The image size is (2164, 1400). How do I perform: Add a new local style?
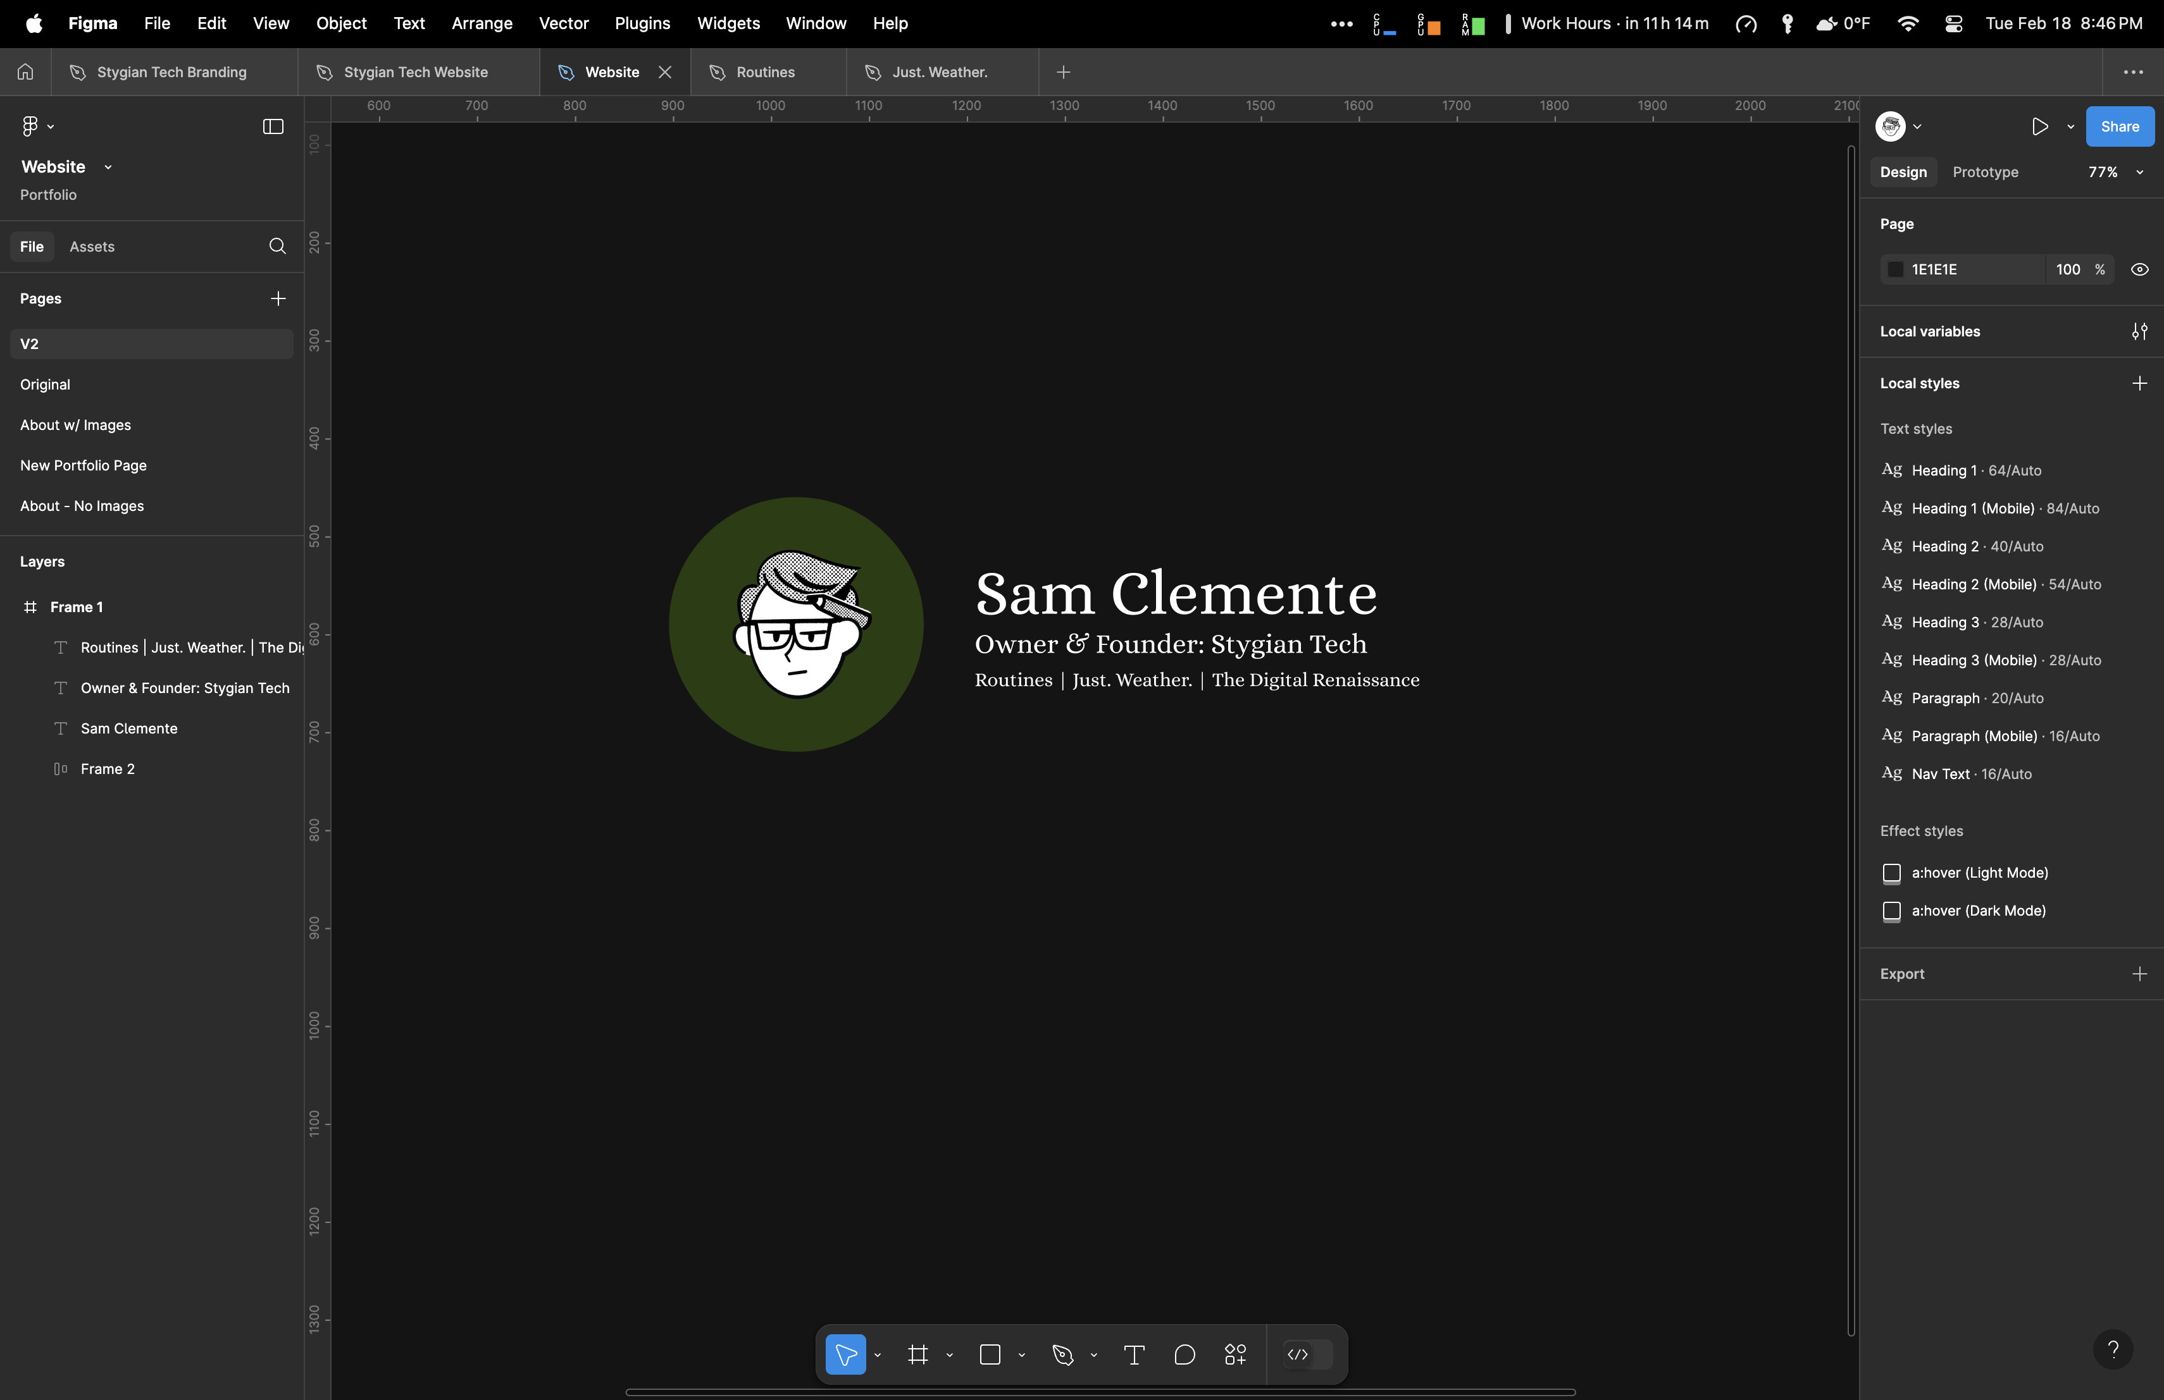(2139, 383)
